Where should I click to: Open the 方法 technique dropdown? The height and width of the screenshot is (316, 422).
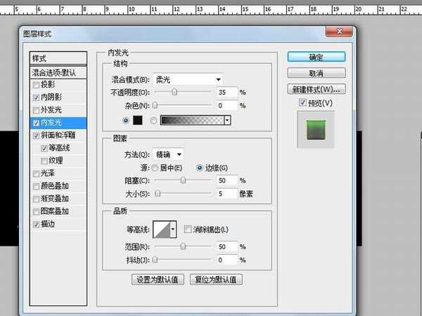click(170, 154)
